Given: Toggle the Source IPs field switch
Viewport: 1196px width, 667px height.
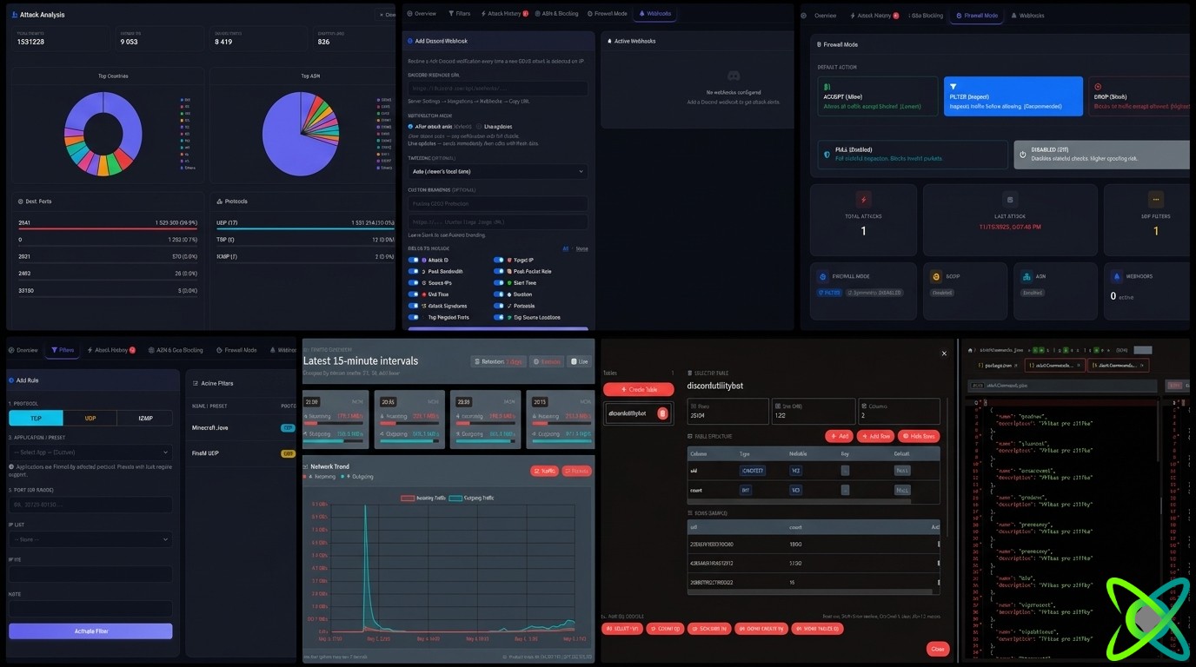Looking at the screenshot, I should [414, 282].
